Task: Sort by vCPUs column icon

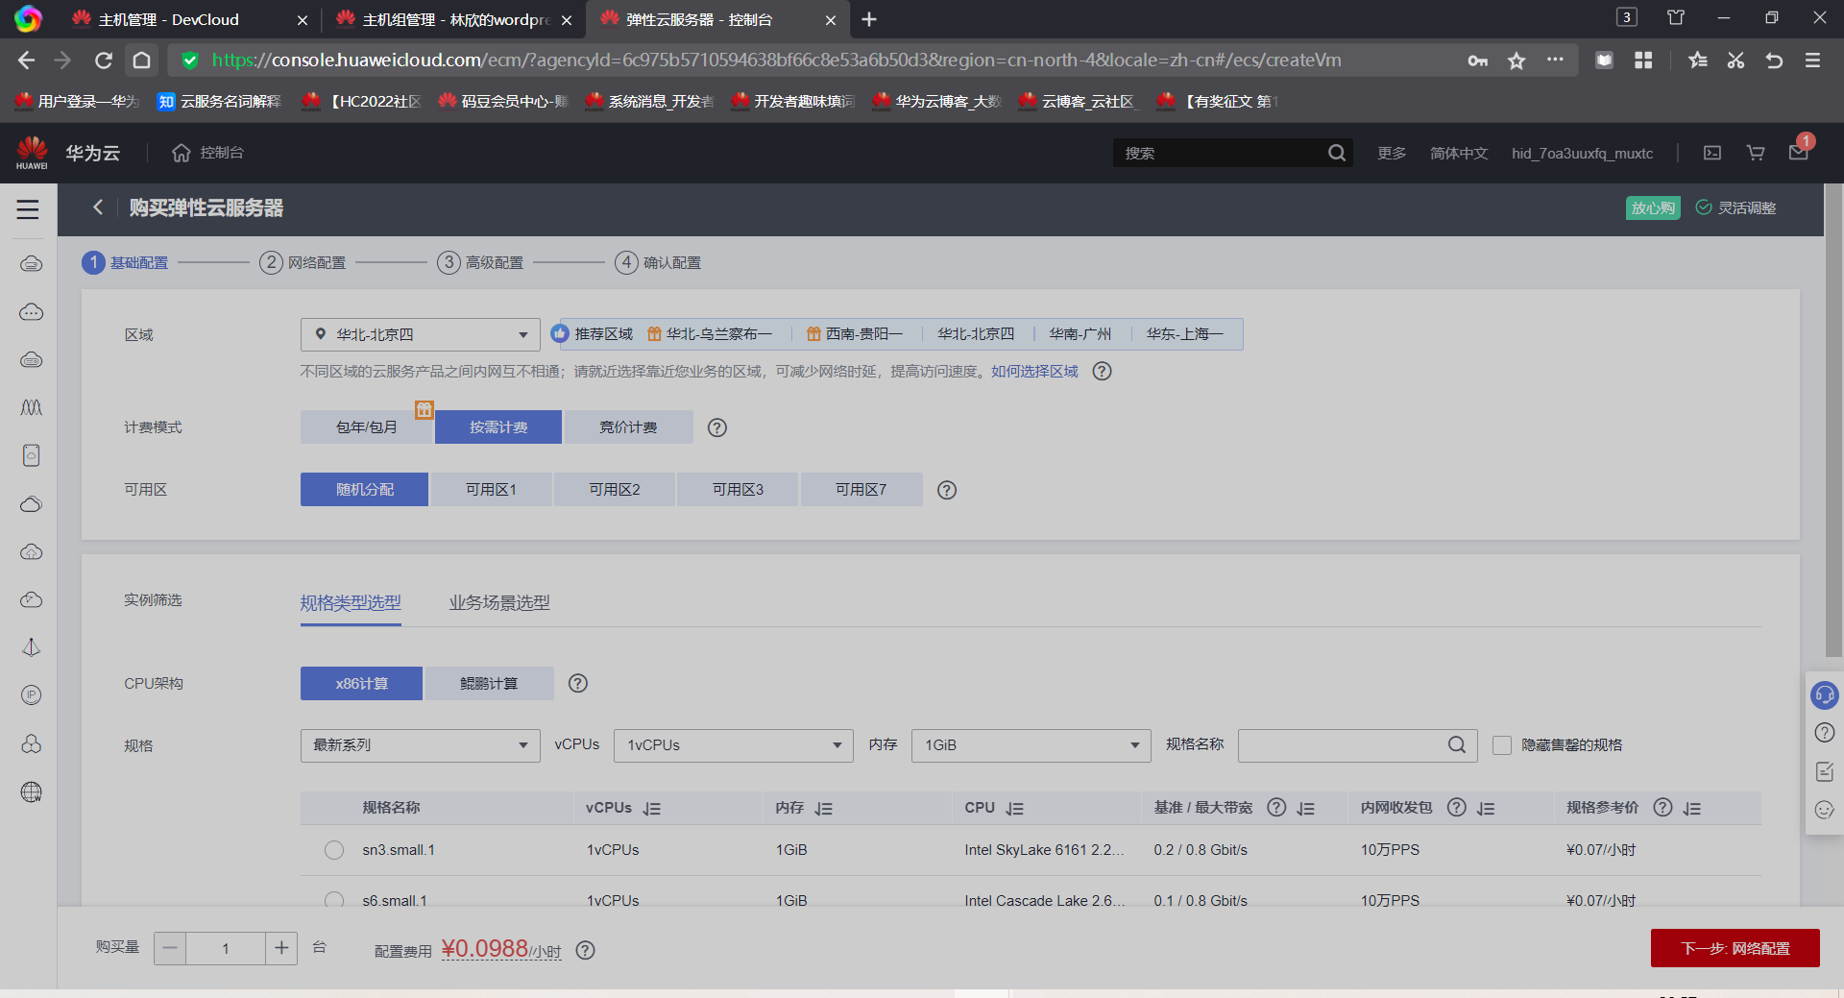Action: pyautogui.click(x=652, y=809)
